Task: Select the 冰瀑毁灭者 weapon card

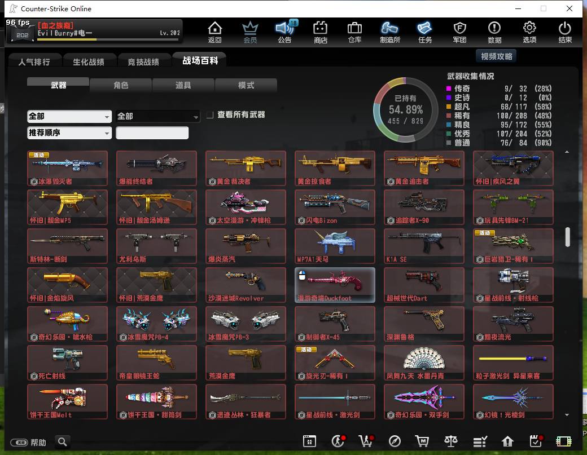Action: (67, 168)
